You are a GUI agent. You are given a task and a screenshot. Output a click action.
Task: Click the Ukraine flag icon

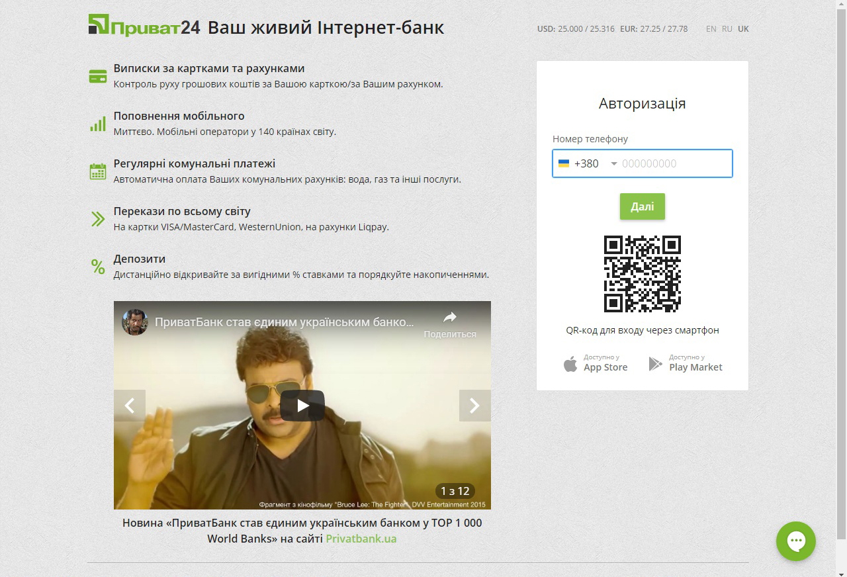point(564,163)
